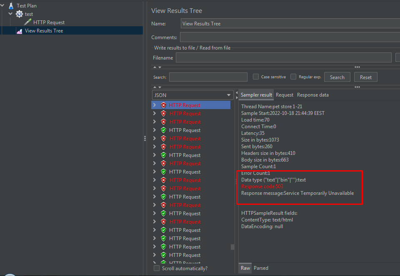Select the test thread group node
The height and width of the screenshot is (276, 400).
tap(29, 14)
